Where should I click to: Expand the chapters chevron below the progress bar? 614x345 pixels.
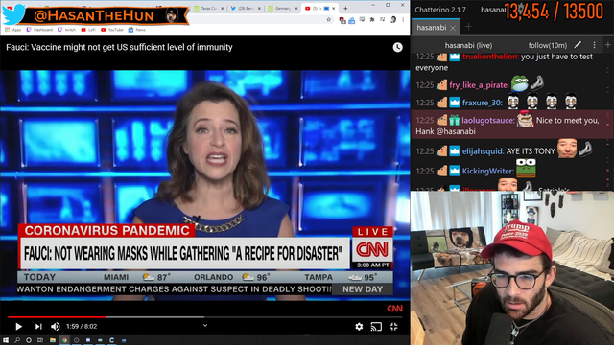205,325
